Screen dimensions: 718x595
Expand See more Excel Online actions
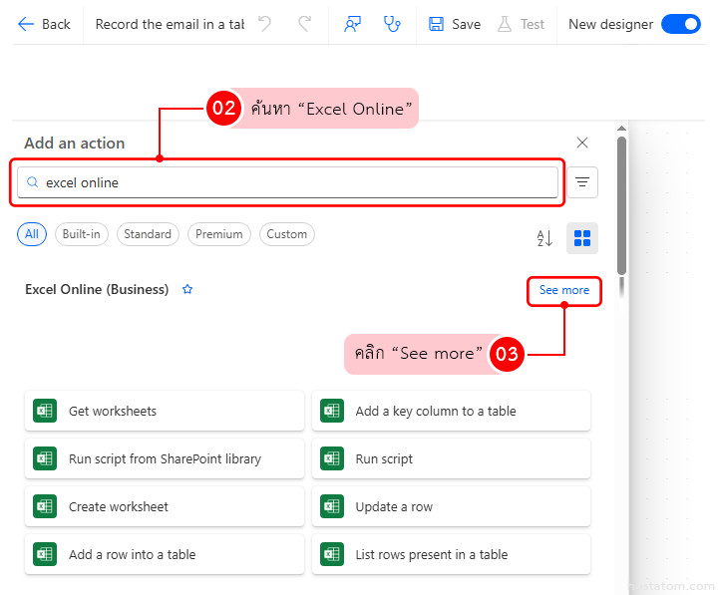564,290
